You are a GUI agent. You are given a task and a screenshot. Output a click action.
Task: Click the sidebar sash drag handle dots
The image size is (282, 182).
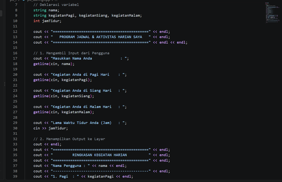[x=4, y=84]
